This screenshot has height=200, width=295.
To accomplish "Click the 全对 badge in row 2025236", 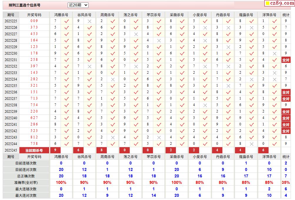I will pos(286,92).
